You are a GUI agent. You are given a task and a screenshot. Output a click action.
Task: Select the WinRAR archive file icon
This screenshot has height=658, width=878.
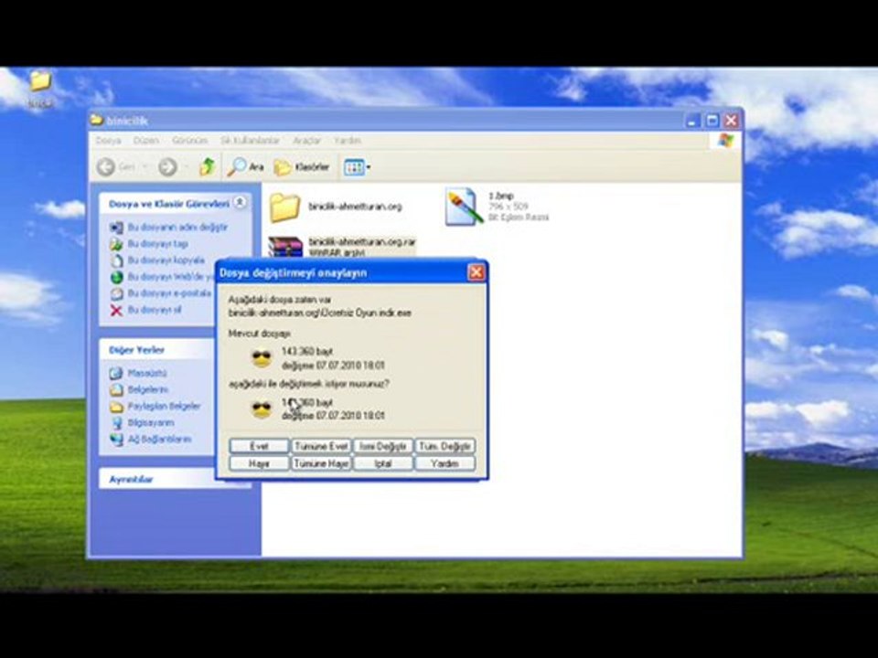click(x=285, y=247)
